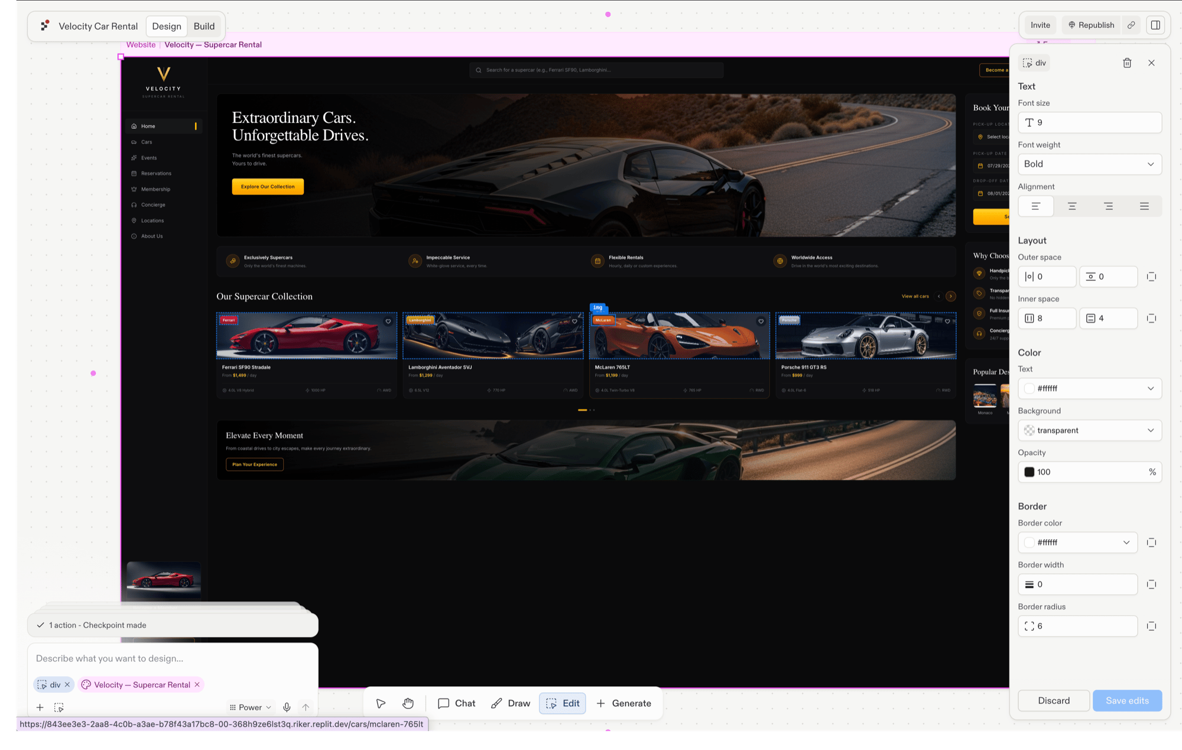Screen dimensions: 1182x750
Task: Expand individual inner space sides
Action: pyautogui.click(x=1151, y=319)
